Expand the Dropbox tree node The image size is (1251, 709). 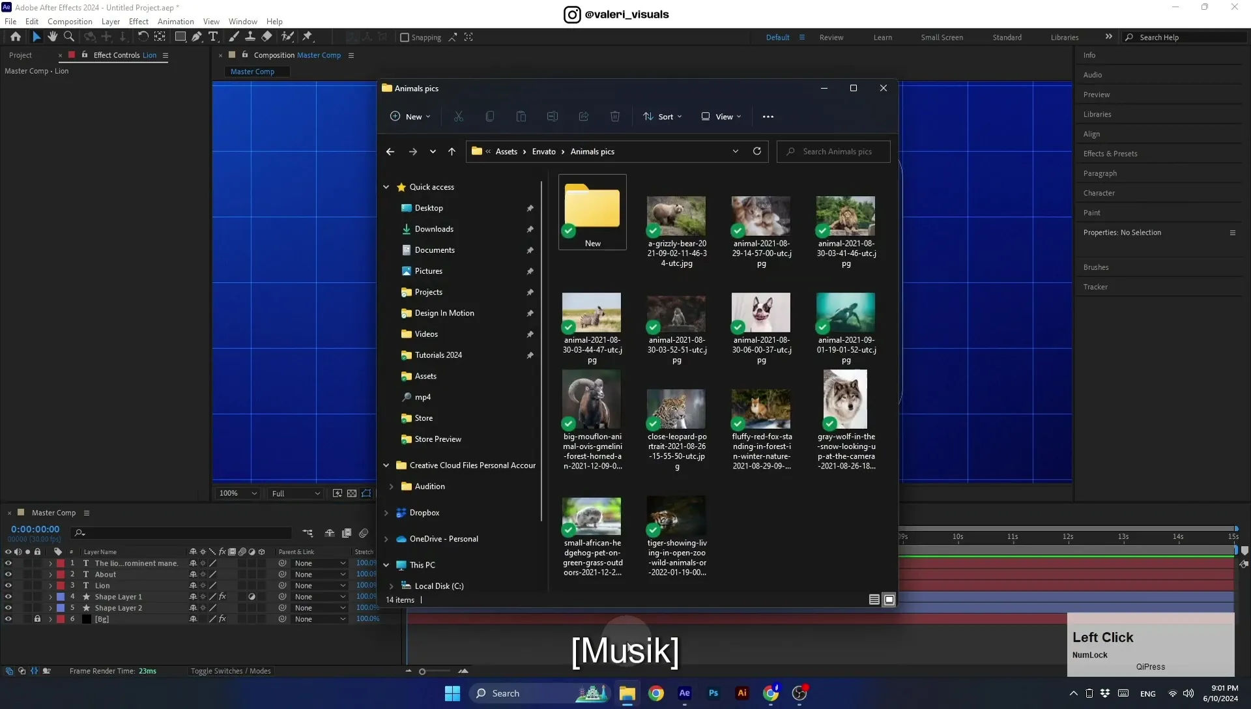(x=386, y=513)
